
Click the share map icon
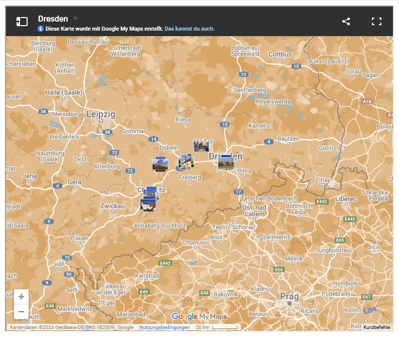pos(346,21)
